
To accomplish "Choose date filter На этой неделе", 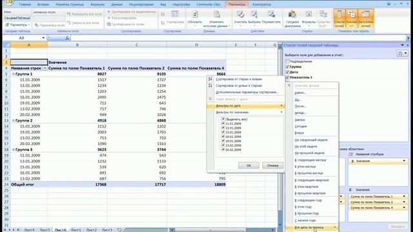I will (306, 146).
